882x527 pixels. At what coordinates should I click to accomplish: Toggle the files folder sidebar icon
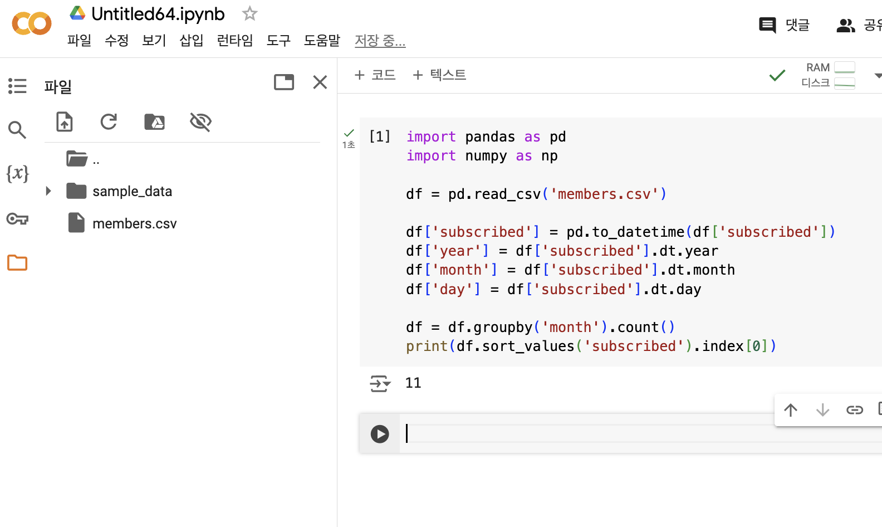17,262
